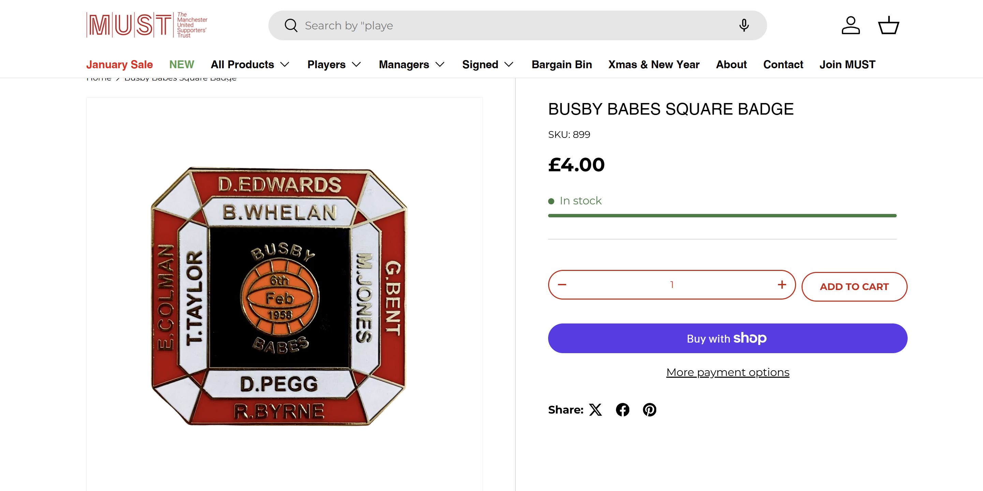Open the account profile icon
The image size is (983, 491).
pos(851,26)
